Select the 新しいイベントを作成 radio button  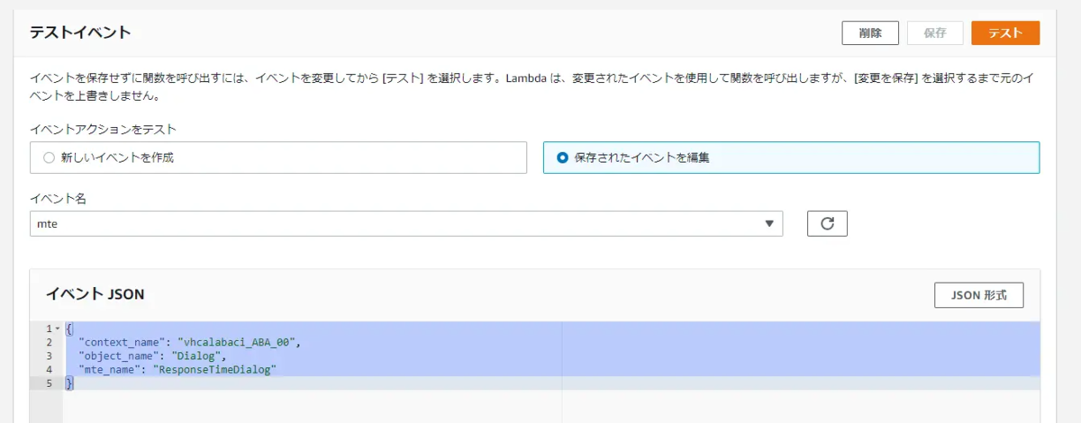pos(49,157)
